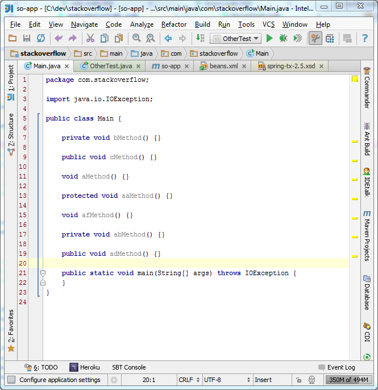The height and width of the screenshot is (390, 378).
Task: Save all files with the floppy disk icon
Action: [x=27, y=38]
